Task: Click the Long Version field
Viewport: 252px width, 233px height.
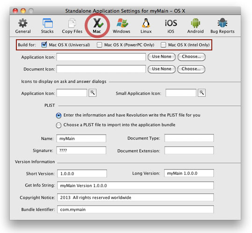Action: tap(189, 173)
